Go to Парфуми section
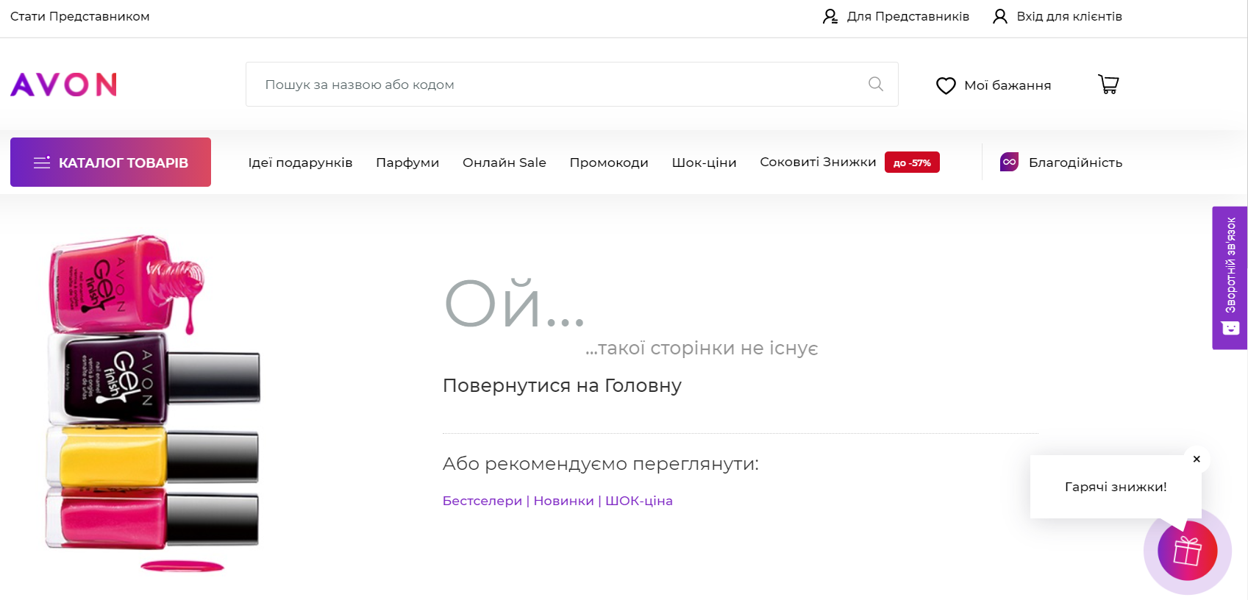Viewport: 1248px width, 600px height. (x=407, y=162)
